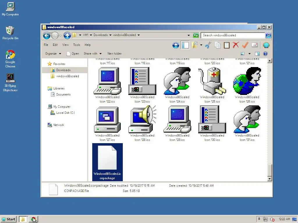
Task: Click the blue Up arrow in toolbar
Action: pyautogui.click(x=175, y=45)
